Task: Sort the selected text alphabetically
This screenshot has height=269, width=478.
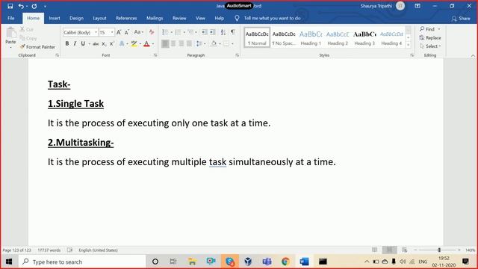Action: click(223, 32)
